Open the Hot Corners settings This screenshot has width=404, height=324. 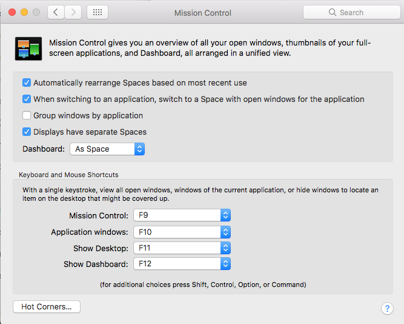(47, 306)
